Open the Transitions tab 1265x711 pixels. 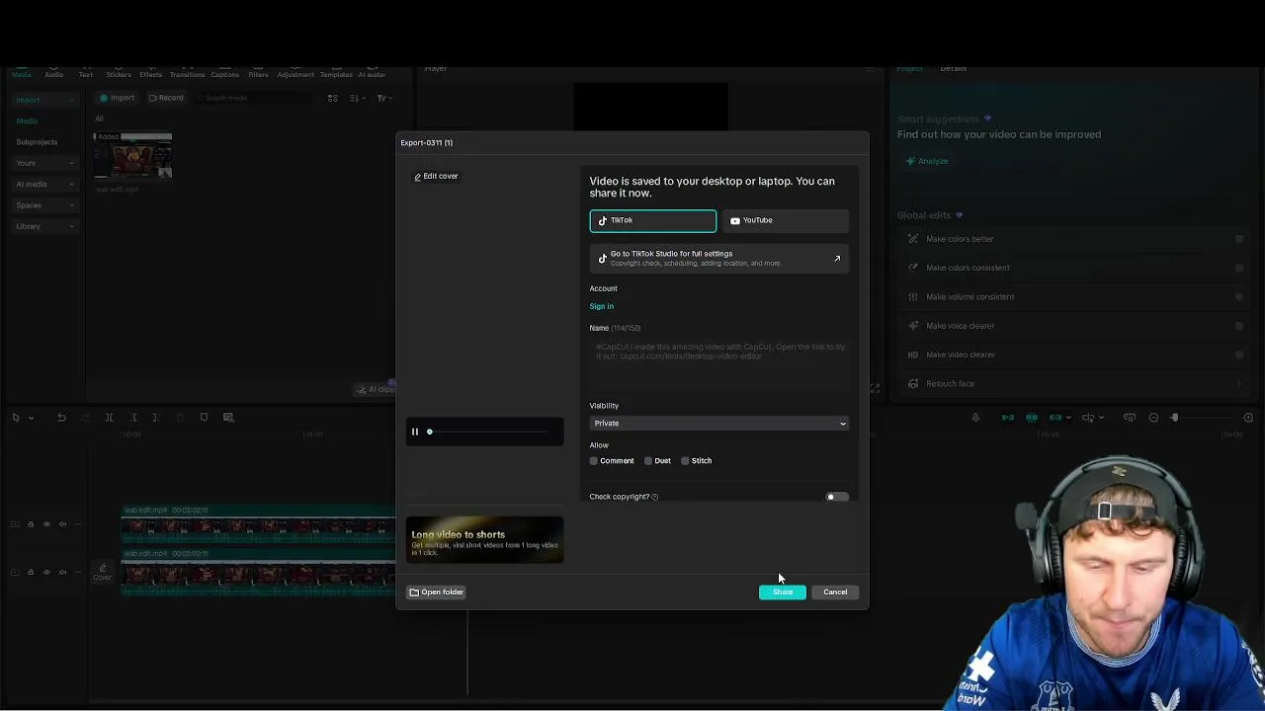click(187, 74)
